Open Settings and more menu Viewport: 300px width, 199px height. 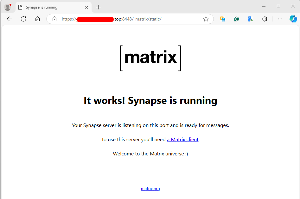280,19
